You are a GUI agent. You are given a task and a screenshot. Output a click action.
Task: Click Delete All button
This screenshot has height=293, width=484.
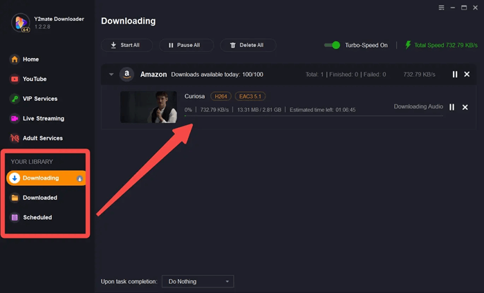click(x=248, y=45)
